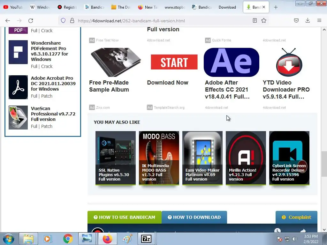Open Windows Explorer from taskbar
Screen dimensions: 327x245
[28, 239]
